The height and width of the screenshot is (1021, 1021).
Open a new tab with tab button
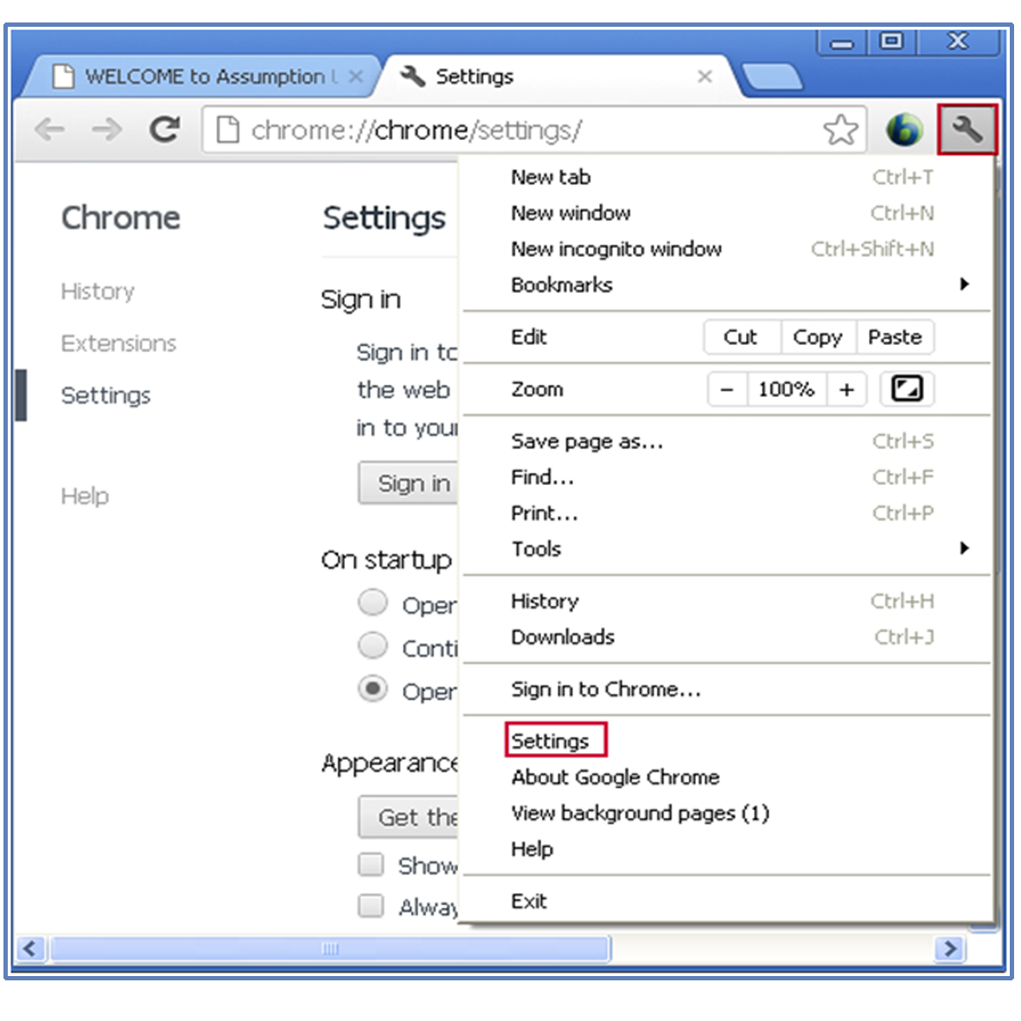click(x=772, y=78)
